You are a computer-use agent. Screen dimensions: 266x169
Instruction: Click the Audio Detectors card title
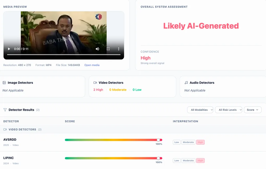(202, 83)
